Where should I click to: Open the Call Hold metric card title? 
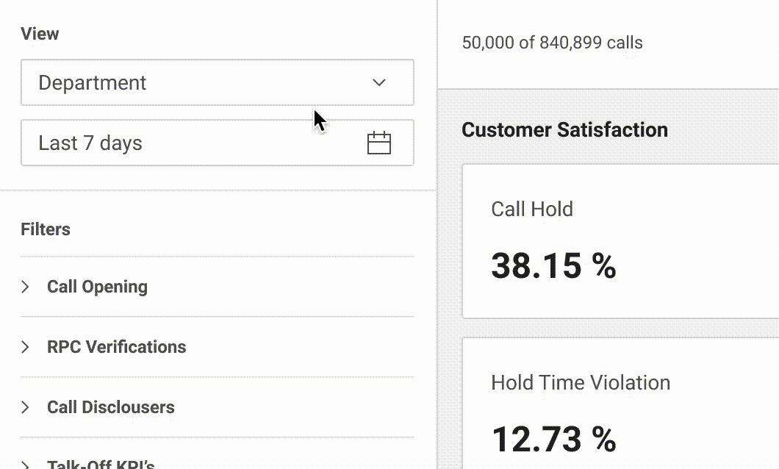tap(532, 209)
